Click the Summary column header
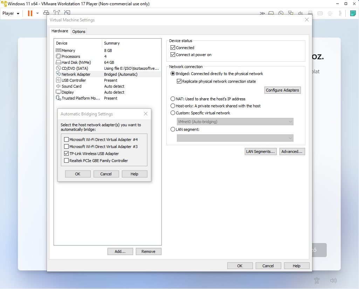The image size is (359, 289). coord(131,43)
